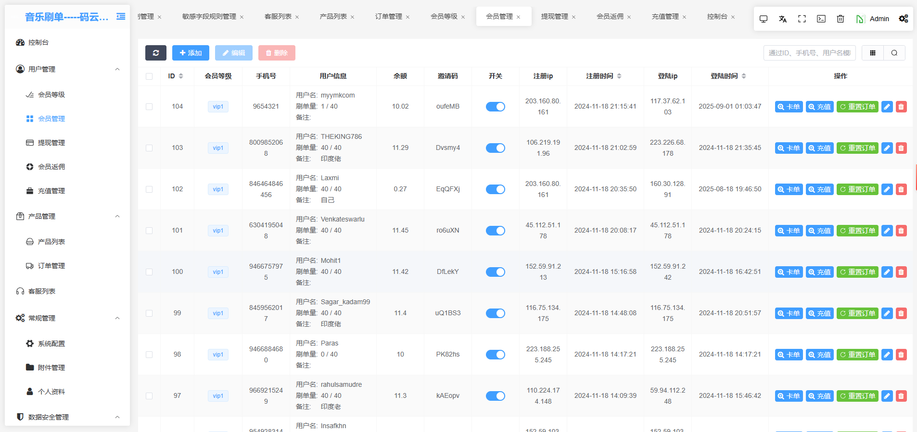This screenshot has width=917, height=432.
Task: Click the red delete icon for user 104
Action: (901, 107)
